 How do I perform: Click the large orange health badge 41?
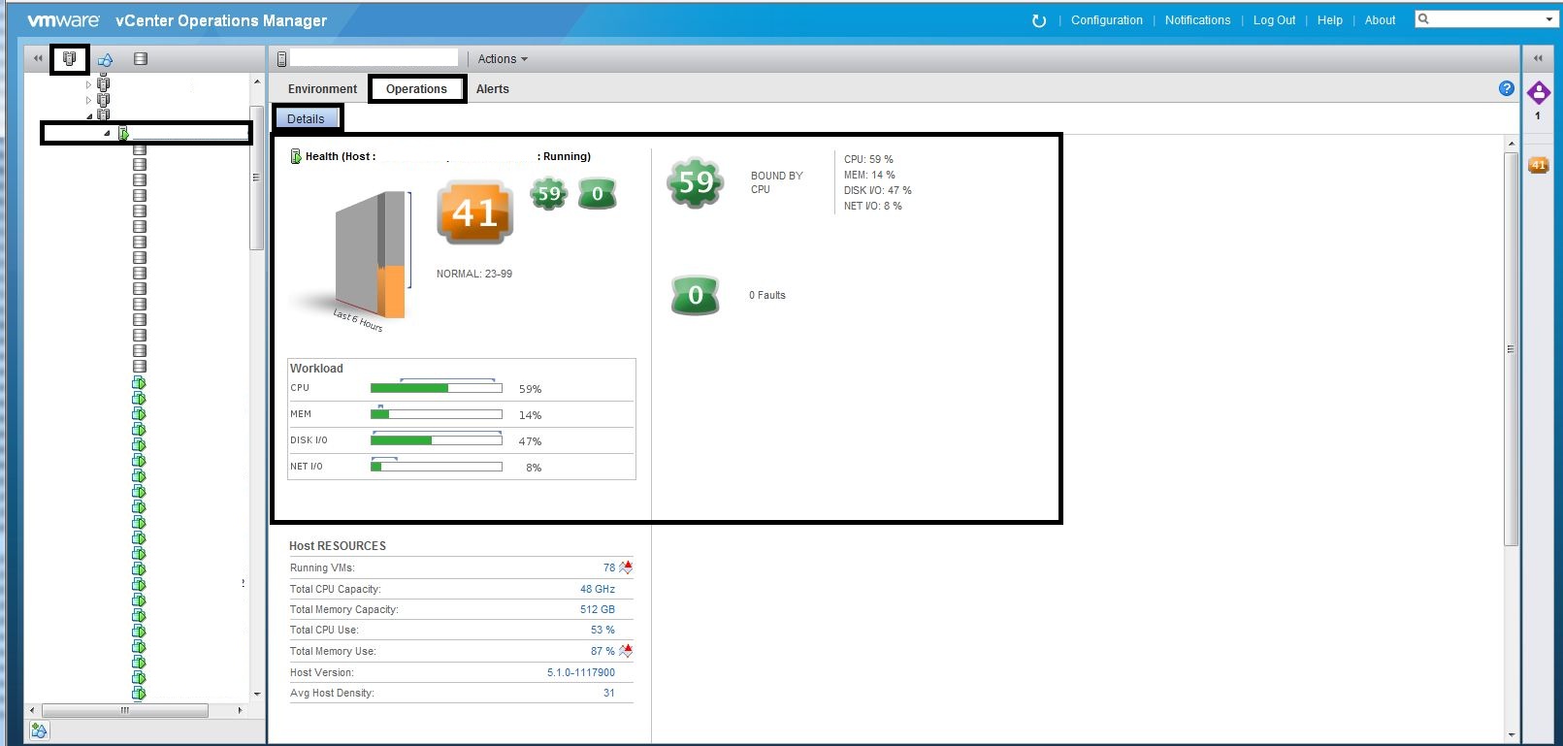pyautogui.click(x=475, y=211)
